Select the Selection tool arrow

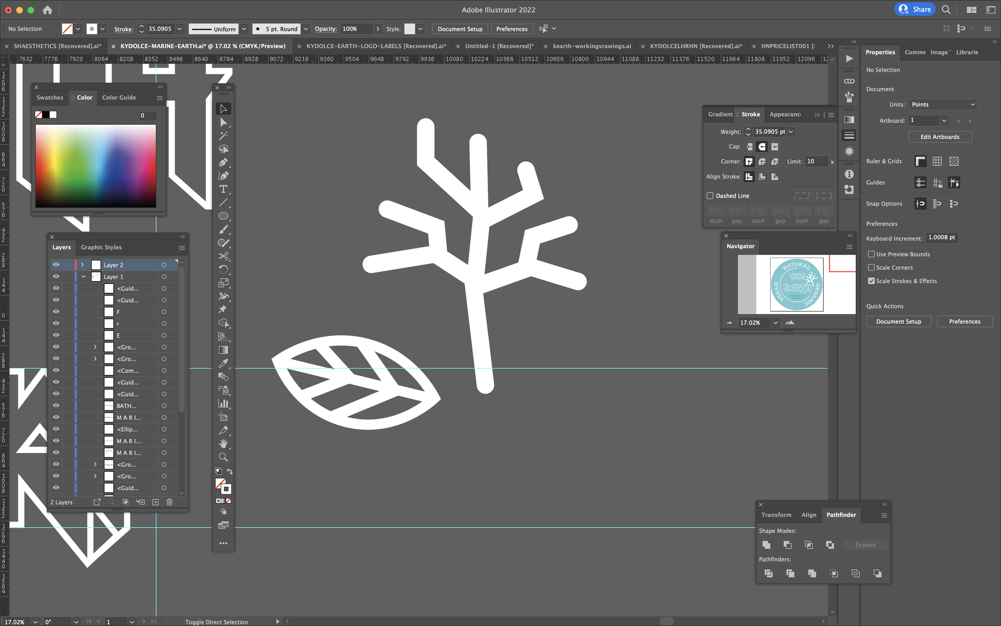pyautogui.click(x=223, y=109)
